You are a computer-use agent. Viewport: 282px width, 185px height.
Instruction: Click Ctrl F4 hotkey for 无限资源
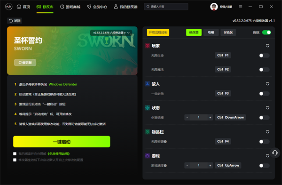coord(223,141)
